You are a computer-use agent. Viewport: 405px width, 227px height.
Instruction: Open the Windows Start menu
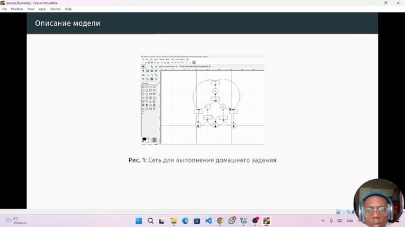click(139, 221)
